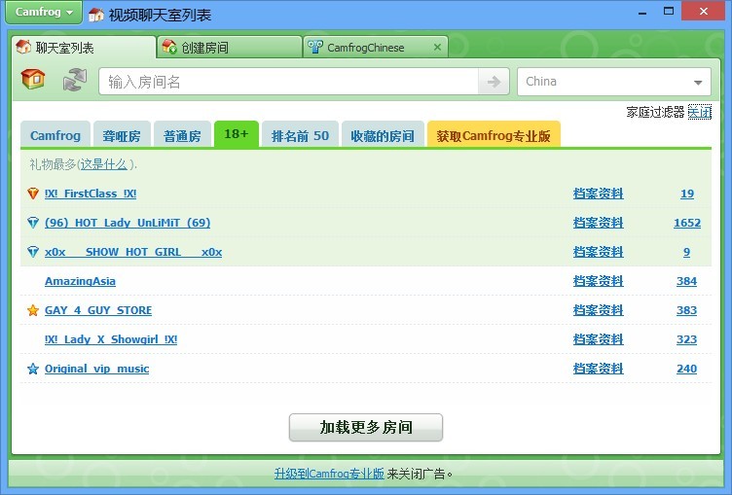Open the 获取Camfrog专业版 tab
Screen dimensions: 732x495
[494, 135]
